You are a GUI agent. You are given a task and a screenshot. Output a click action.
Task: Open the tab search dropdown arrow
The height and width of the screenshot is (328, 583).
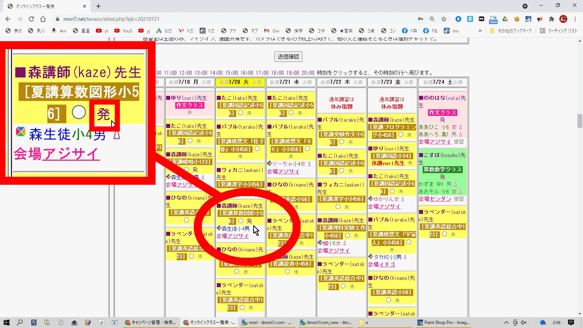[x=525, y=6]
